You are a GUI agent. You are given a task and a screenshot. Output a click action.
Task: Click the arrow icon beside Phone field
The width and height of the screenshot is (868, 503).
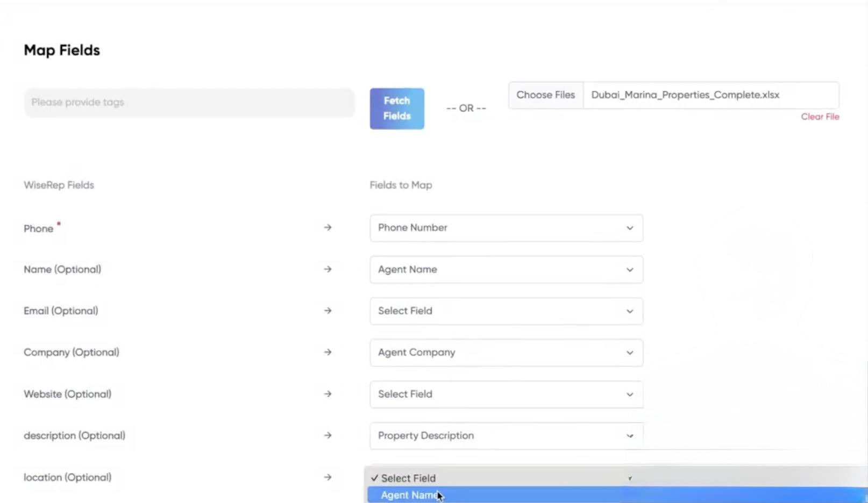point(328,228)
